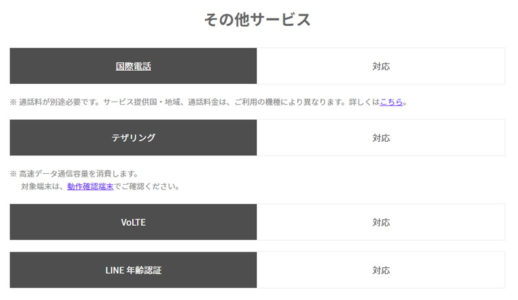Click the VoLTE header cell

click(x=133, y=222)
